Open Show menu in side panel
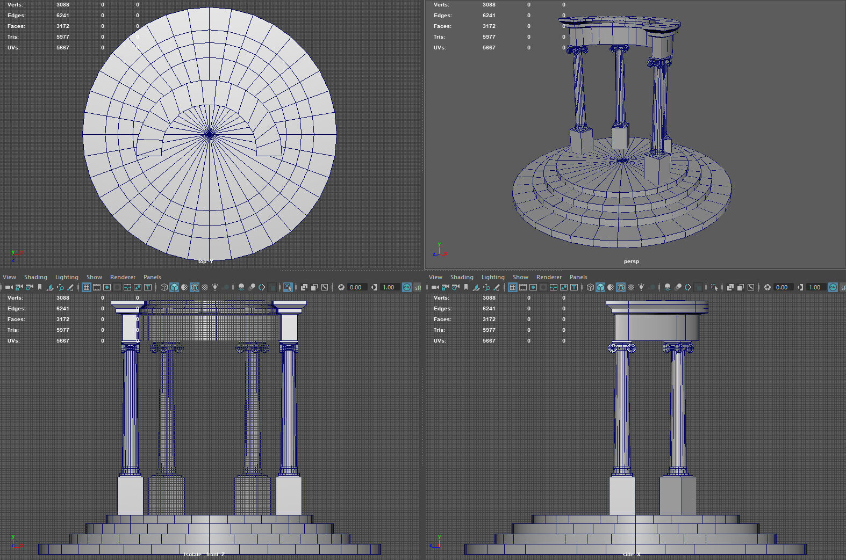 tap(520, 277)
